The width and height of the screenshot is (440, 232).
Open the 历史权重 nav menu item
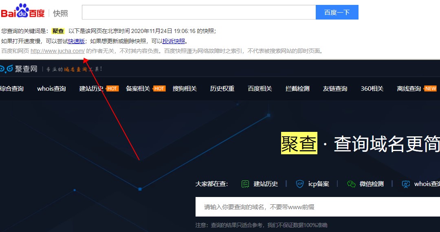click(222, 89)
